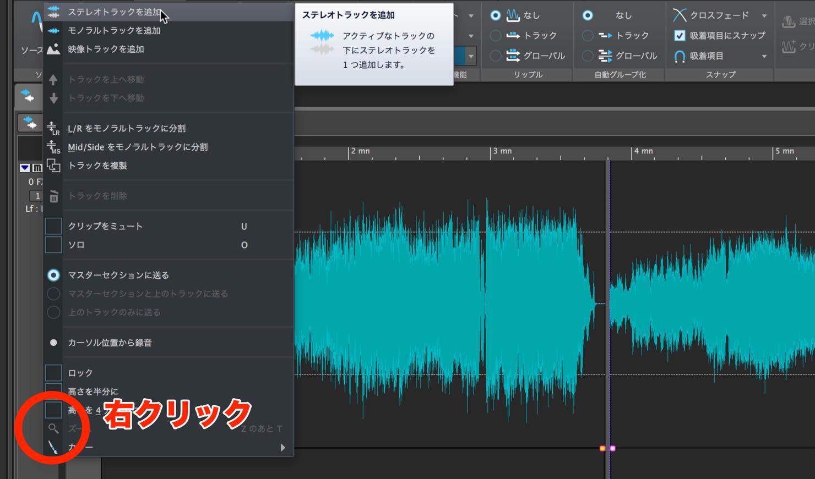
Task: Choose カーソル位置から録音 menu entry
Action: [x=169, y=342]
